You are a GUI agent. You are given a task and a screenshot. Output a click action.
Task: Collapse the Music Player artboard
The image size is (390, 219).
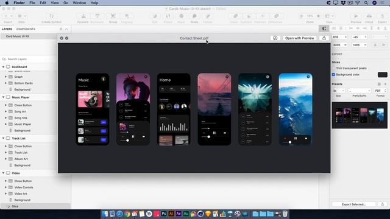tap(3, 97)
